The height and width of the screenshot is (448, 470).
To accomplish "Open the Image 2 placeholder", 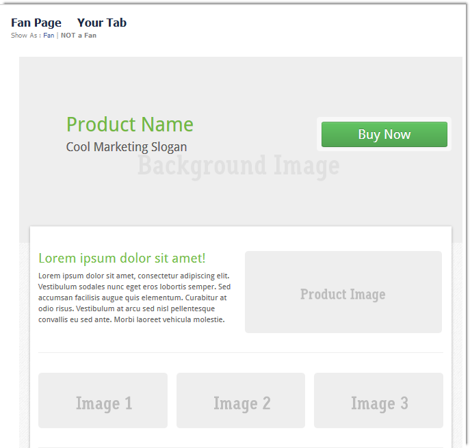I will tap(241, 400).
